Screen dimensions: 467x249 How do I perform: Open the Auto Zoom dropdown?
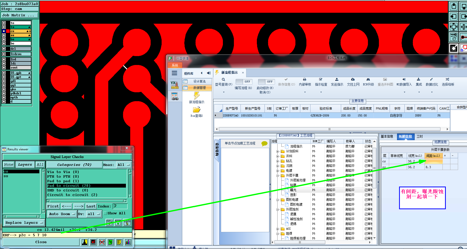(62, 214)
